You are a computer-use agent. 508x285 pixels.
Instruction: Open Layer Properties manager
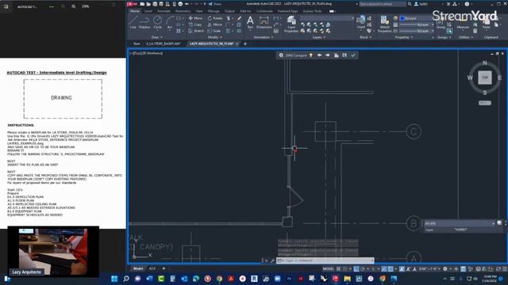point(291,25)
